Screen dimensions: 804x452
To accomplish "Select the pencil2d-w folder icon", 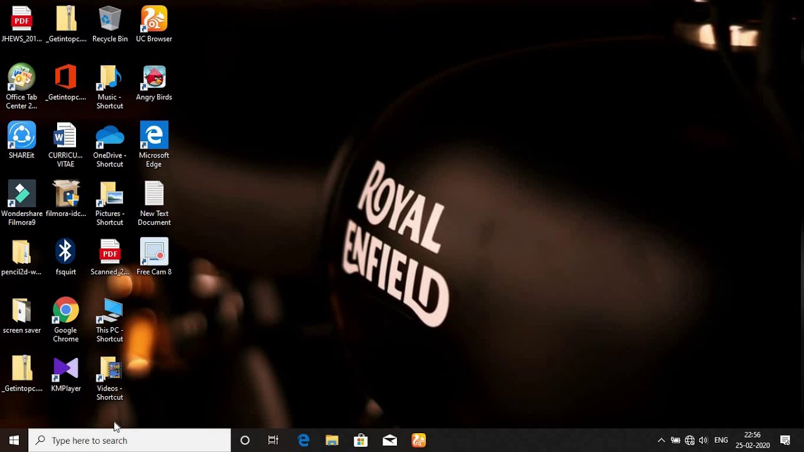I will [x=22, y=257].
